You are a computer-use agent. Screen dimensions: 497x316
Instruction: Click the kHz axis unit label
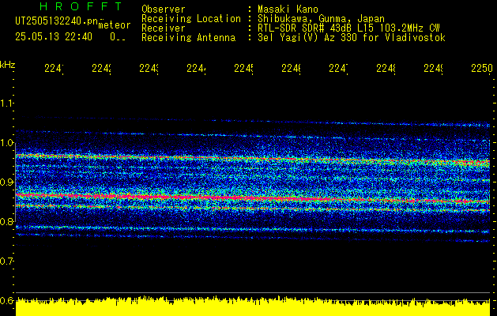tap(8, 65)
